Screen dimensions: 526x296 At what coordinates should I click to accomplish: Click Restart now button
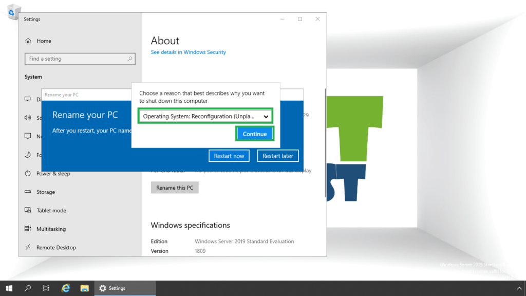pos(229,156)
